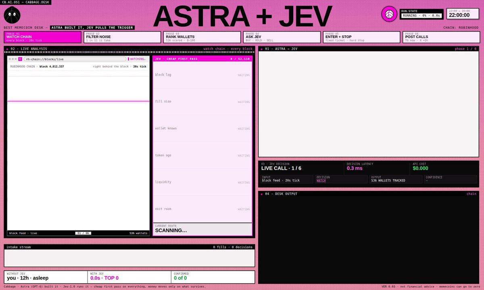Open the Phase 06 Post Calls tab
Screen dimensions: 484x290
coord(441,37)
